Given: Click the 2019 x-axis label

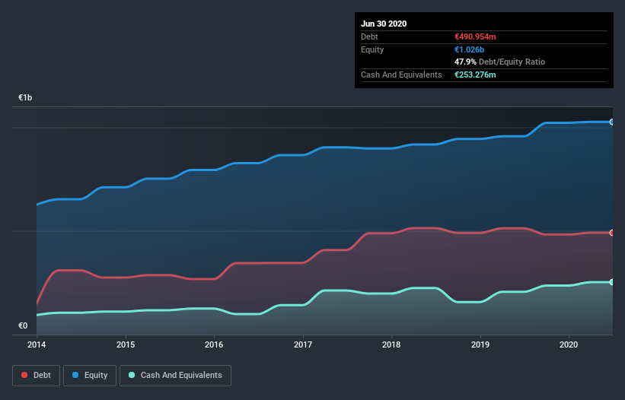Looking at the screenshot, I should coord(480,344).
